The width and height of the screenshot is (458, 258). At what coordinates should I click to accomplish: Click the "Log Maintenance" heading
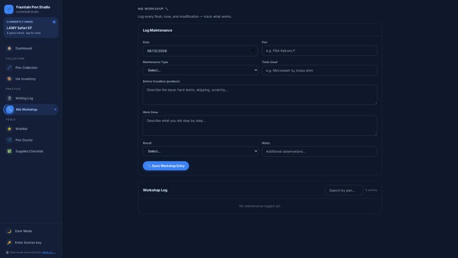[x=157, y=31]
